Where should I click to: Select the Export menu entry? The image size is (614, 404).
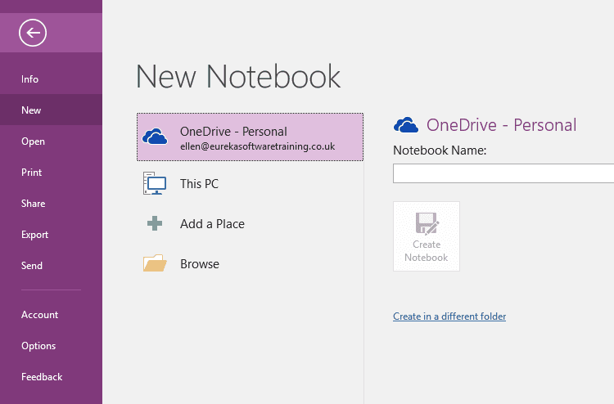(x=35, y=234)
